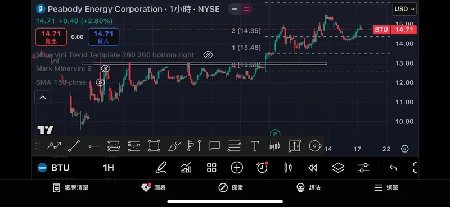The height and width of the screenshot is (207, 450).
Task: Select the multi-point path line tool
Action: tap(54, 146)
